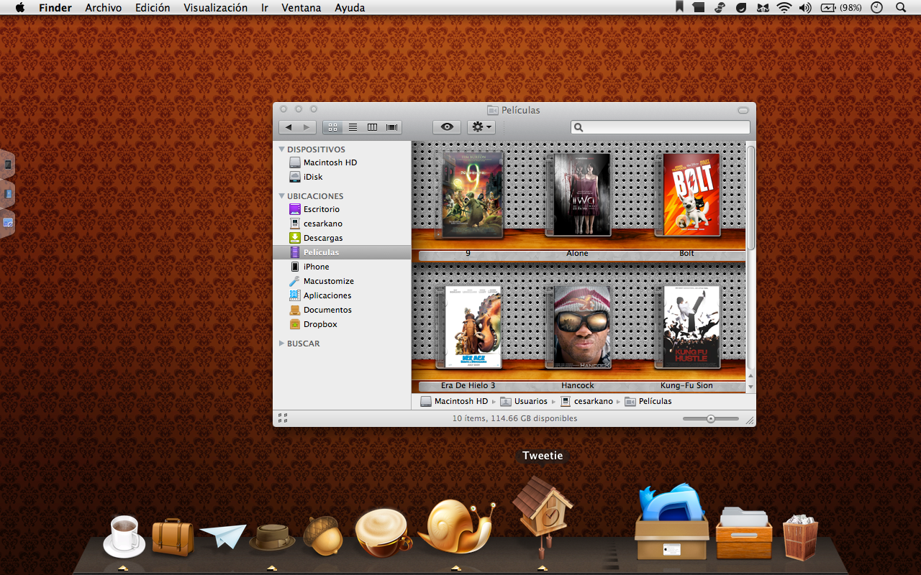Open the coffee cup Dock icon
Screen dimensions: 921x575
pyautogui.click(x=124, y=536)
